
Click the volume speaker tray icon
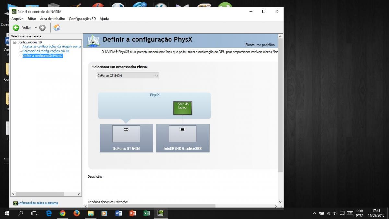point(335,214)
